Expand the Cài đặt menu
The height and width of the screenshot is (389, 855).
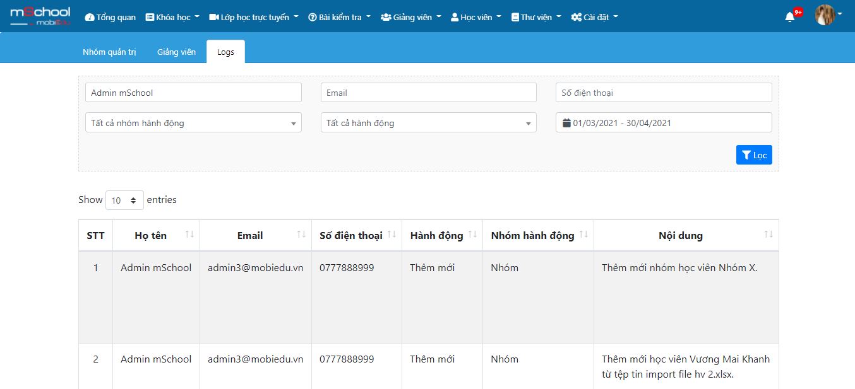[x=595, y=17]
